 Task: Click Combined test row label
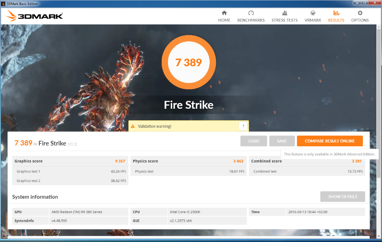click(265, 171)
